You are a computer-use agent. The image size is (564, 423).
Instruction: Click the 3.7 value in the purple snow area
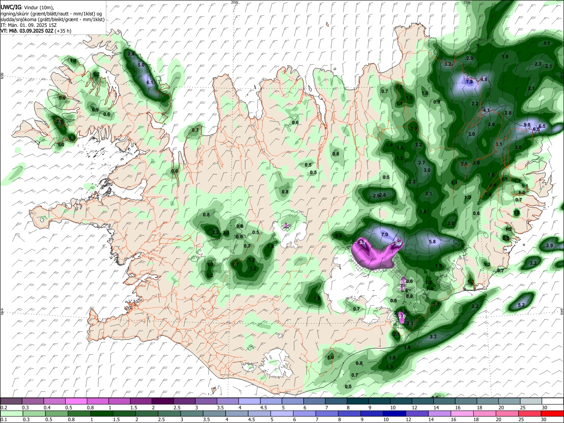point(363,242)
